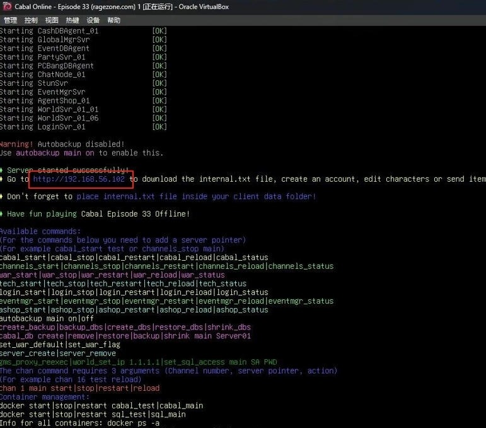The height and width of the screenshot is (428, 486).
Task: Click 'autobackup main on' command text
Action: coord(55,153)
